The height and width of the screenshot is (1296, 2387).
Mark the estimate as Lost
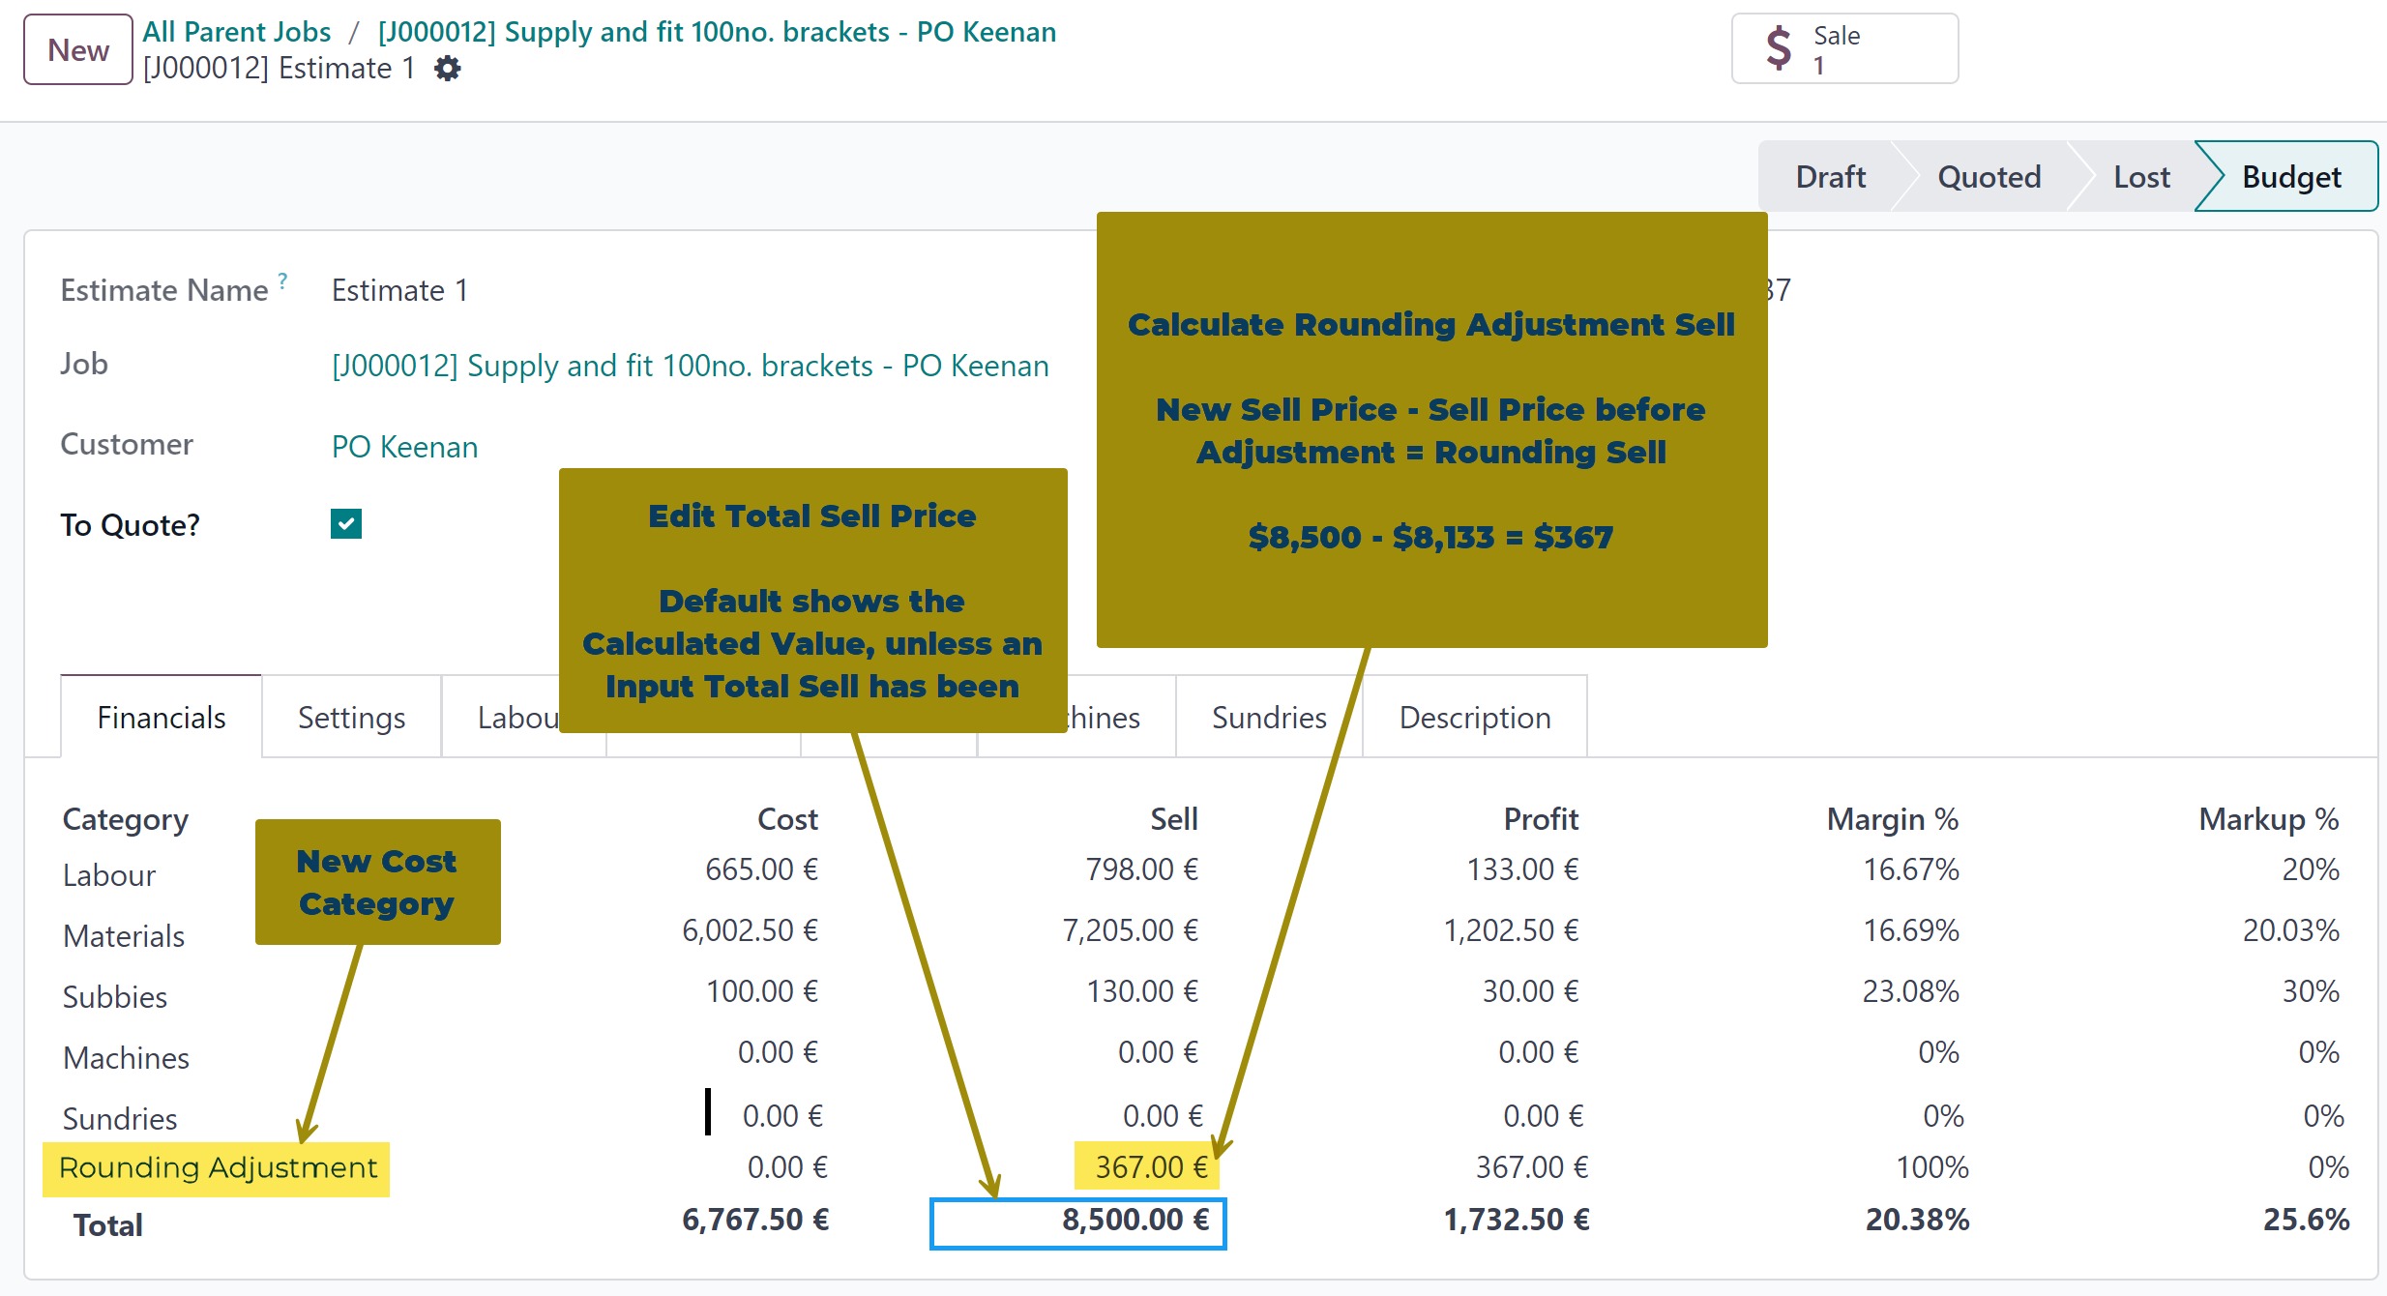2140,177
